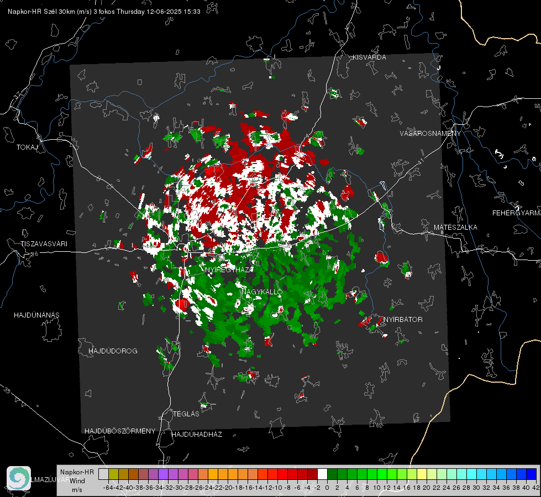Click the Napkor-HR legend label
The width and height of the screenshot is (541, 497).
point(77,472)
